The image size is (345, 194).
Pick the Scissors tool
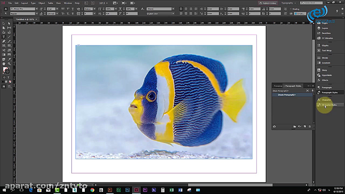pyautogui.click(x=4, y=50)
